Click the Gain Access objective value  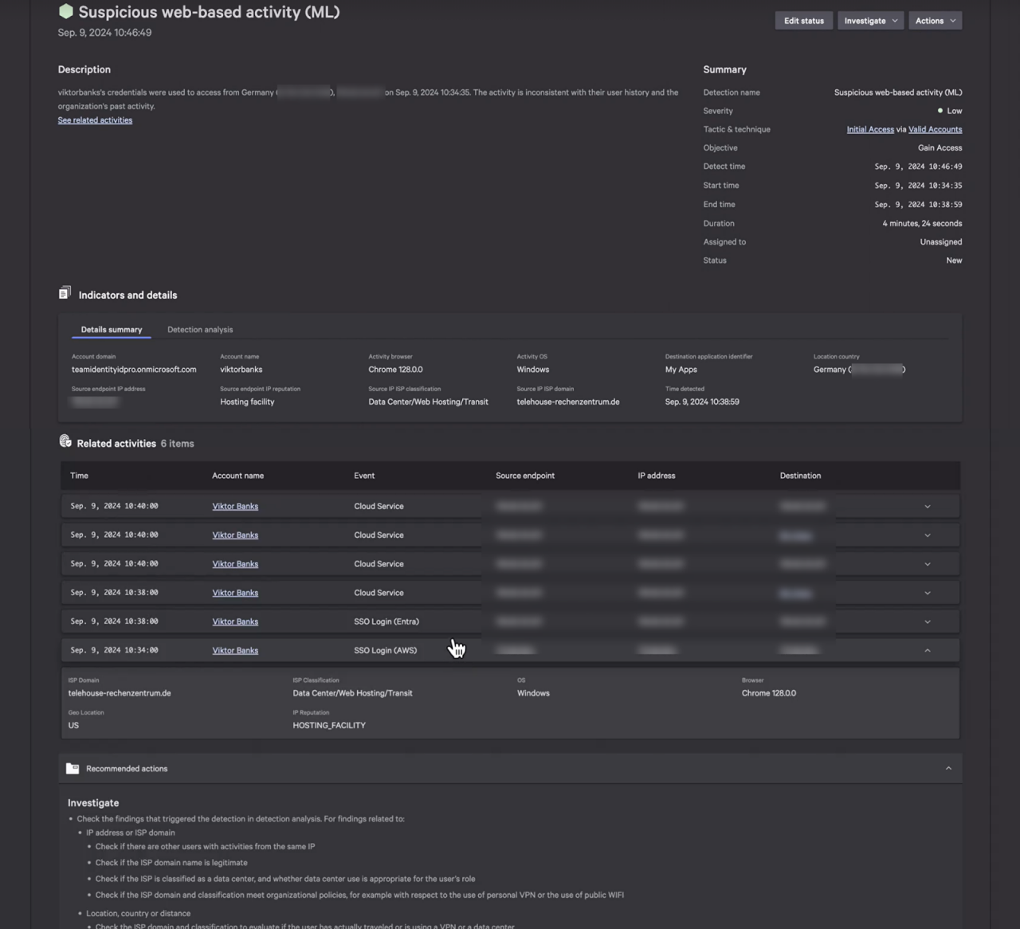(940, 147)
